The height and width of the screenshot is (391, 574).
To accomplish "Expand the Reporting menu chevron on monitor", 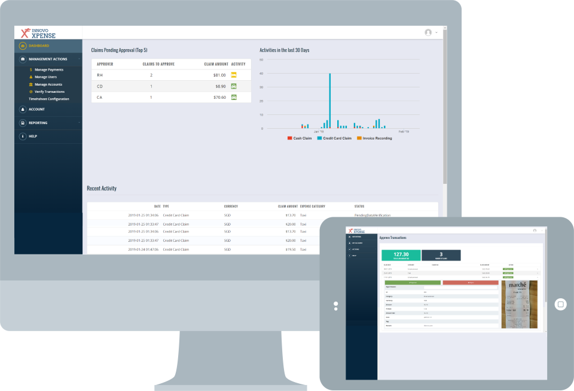I will 79,123.
